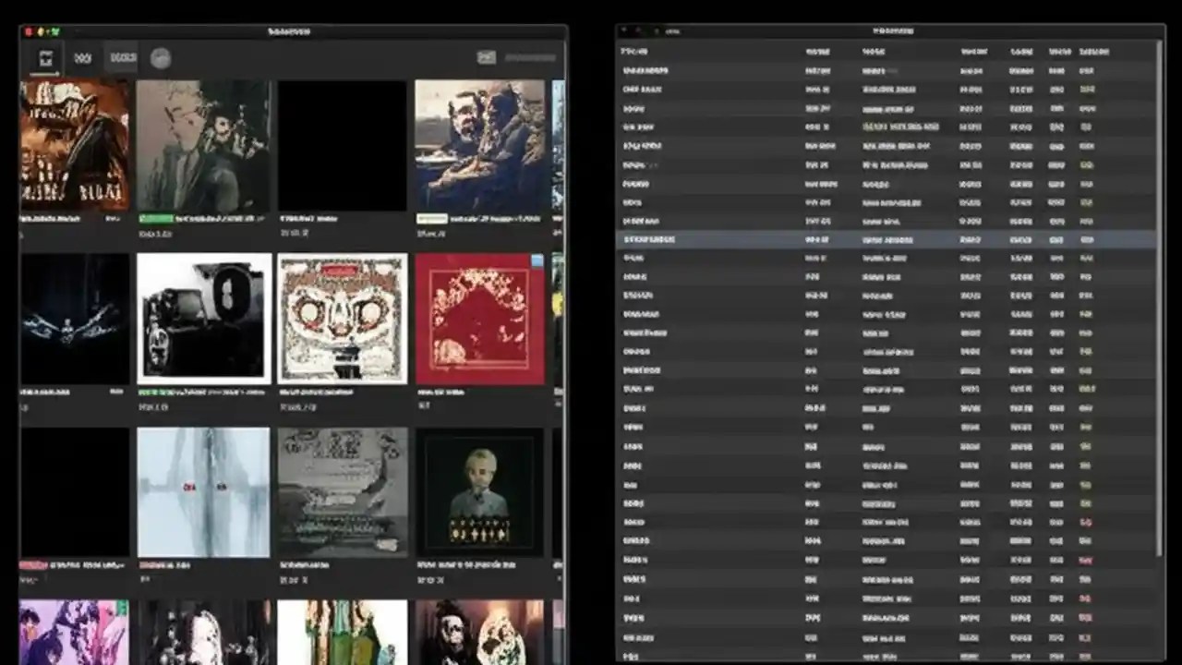1182x665 pixels.
Task: Select the grid view icon in the toolbar
Action: pos(45,58)
